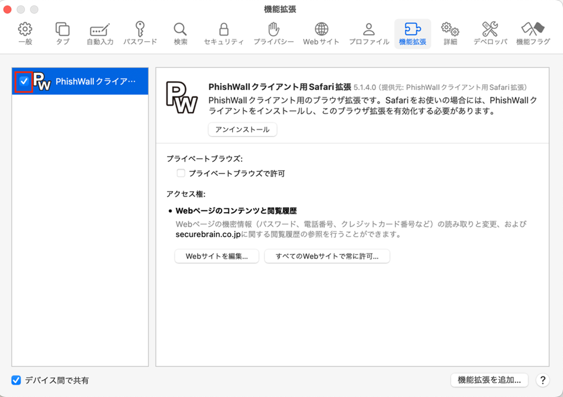Toggle デバイス間で共有 checkbox
The height and width of the screenshot is (397, 563).
16,380
